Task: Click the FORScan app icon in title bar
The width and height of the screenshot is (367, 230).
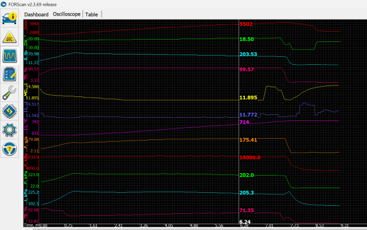Action: 5,4
